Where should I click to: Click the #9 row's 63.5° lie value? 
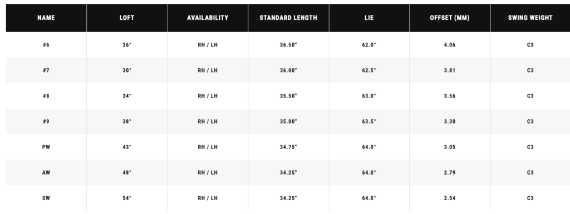pyautogui.click(x=369, y=121)
